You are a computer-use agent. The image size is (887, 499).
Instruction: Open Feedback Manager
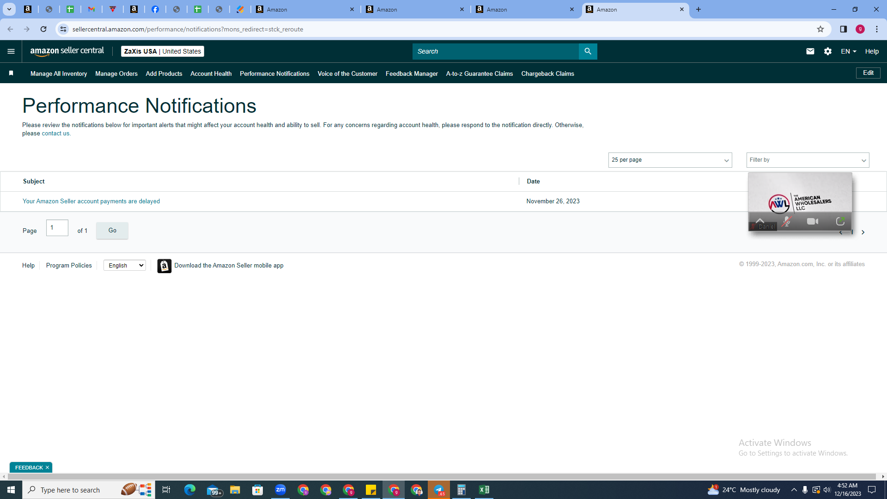(x=412, y=73)
